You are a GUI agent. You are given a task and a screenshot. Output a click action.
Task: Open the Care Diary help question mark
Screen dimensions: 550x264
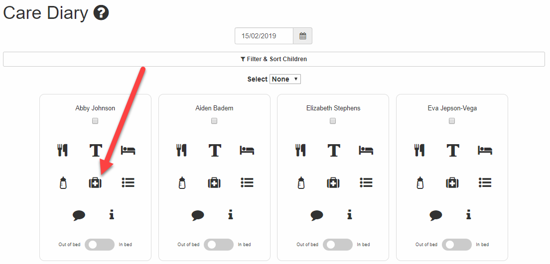(x=101, y=13)
